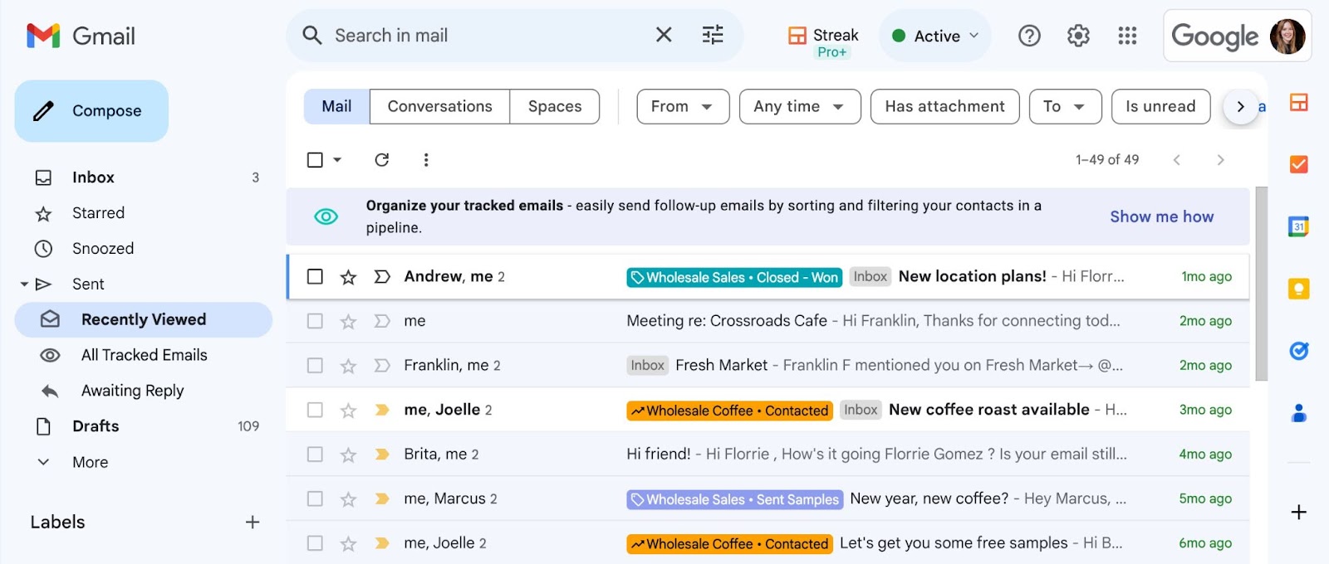Select the New coffee roast available checkbox
This screenshot has width=1329, height=564.
pyautogui.click(x=315, y=410)
